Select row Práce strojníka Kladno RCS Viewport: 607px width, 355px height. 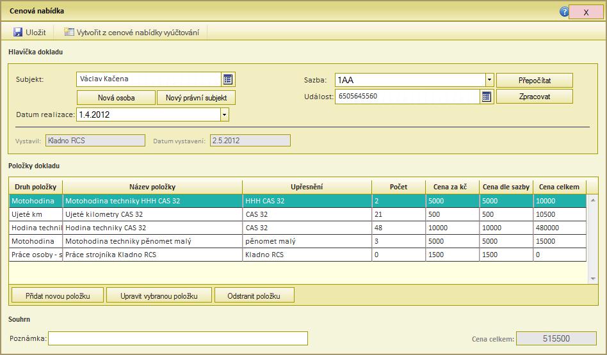297,255
